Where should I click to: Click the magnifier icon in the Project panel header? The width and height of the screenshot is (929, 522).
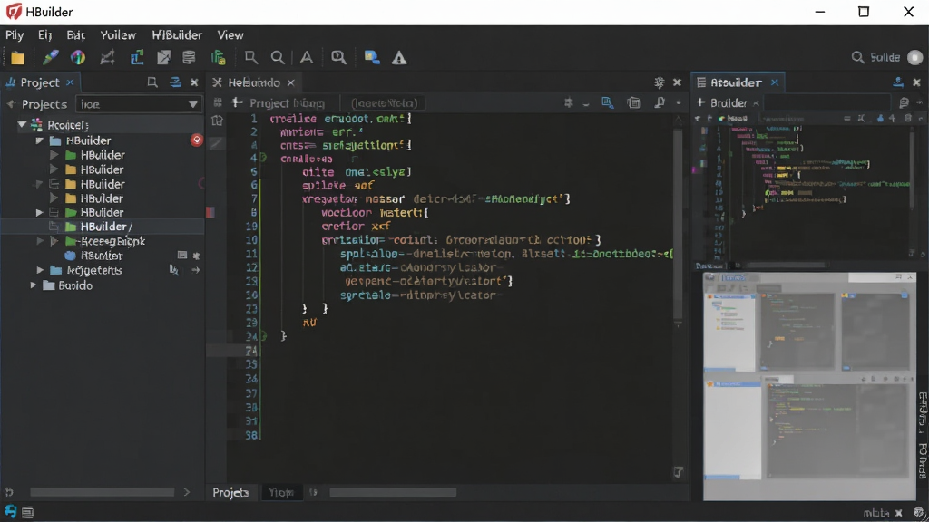click(152, 82)
